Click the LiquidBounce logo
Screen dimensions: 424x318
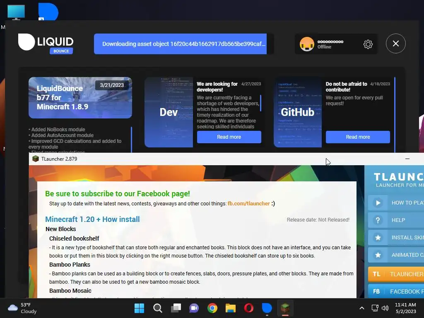(46, 43)
